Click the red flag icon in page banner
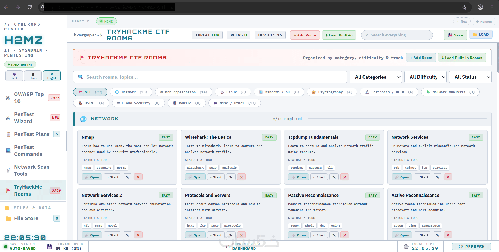Viewport: 499px width, 252px height. coord(82,58)
